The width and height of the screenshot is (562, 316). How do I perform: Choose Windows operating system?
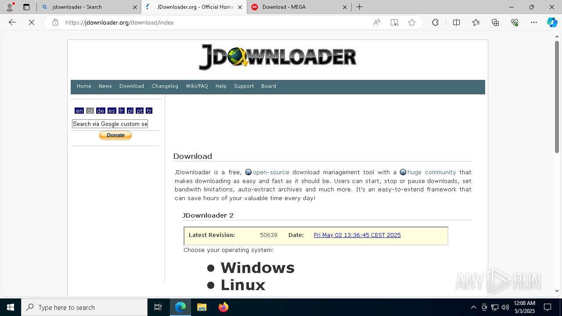coord(258,268)
